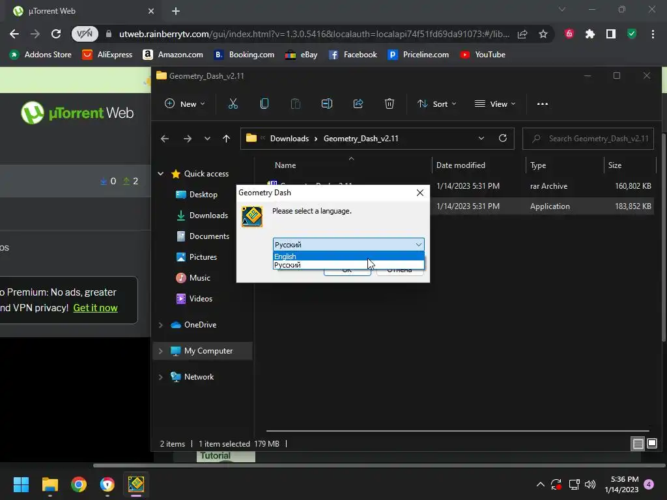Image resolution: width=667 pixels, height=500 pixels.
Task: Click the Chrome URL address bar
Action: [314, 34]
